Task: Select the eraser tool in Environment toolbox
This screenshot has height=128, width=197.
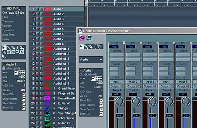Action: [90, 47]
